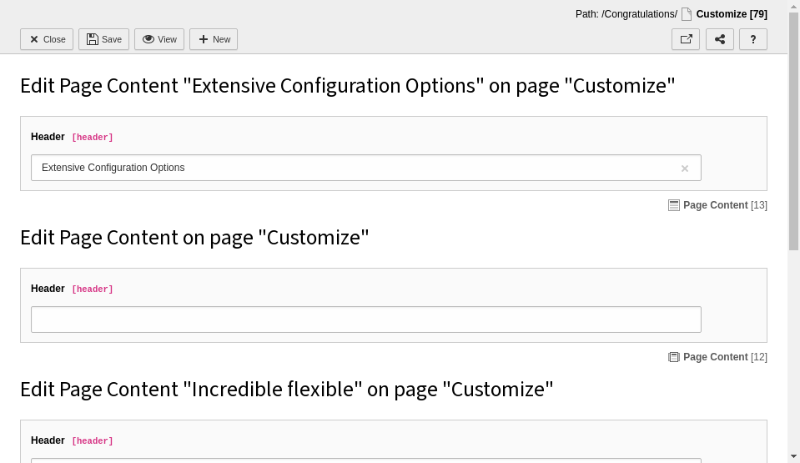This screenshot has width=800, height=463.
Task: Create a New content element
Action: pos(214,39)
